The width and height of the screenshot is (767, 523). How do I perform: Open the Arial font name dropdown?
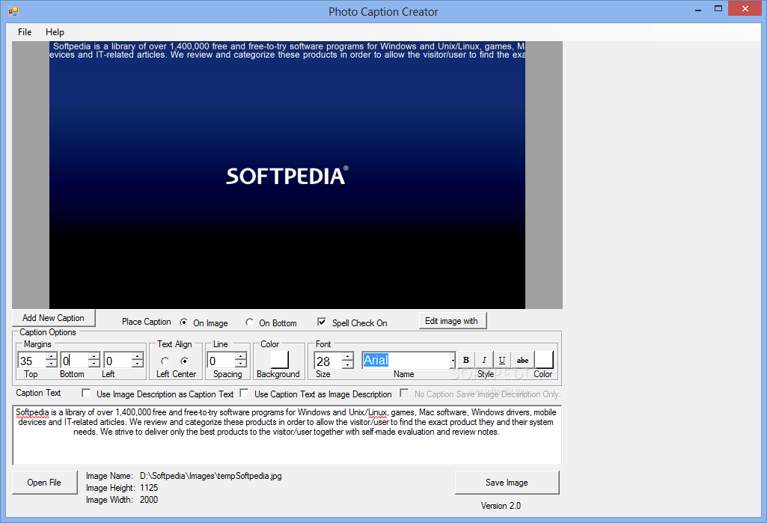[453, 361]
